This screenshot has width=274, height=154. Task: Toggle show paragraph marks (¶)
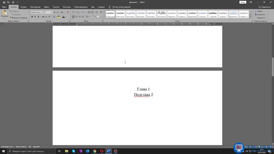(x=101, y=12)
